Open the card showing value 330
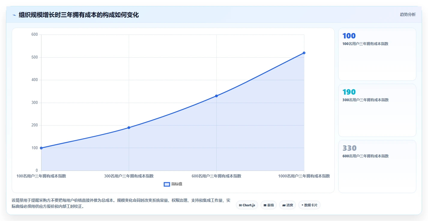 tap(377, 167)
